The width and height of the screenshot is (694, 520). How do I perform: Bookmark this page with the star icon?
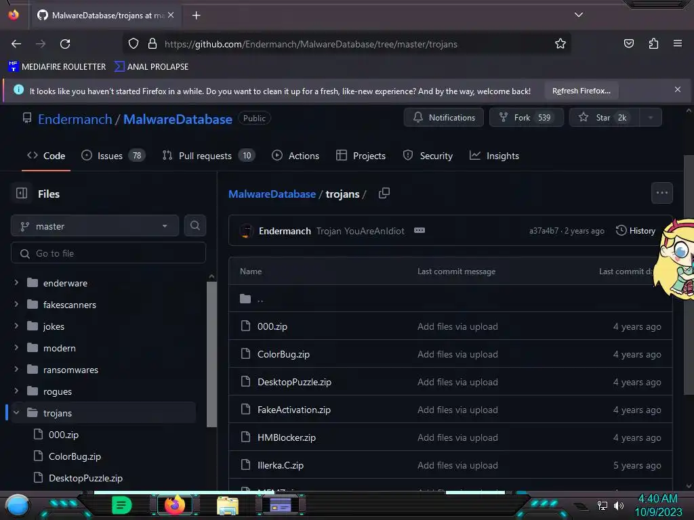(x=560, y=44)
